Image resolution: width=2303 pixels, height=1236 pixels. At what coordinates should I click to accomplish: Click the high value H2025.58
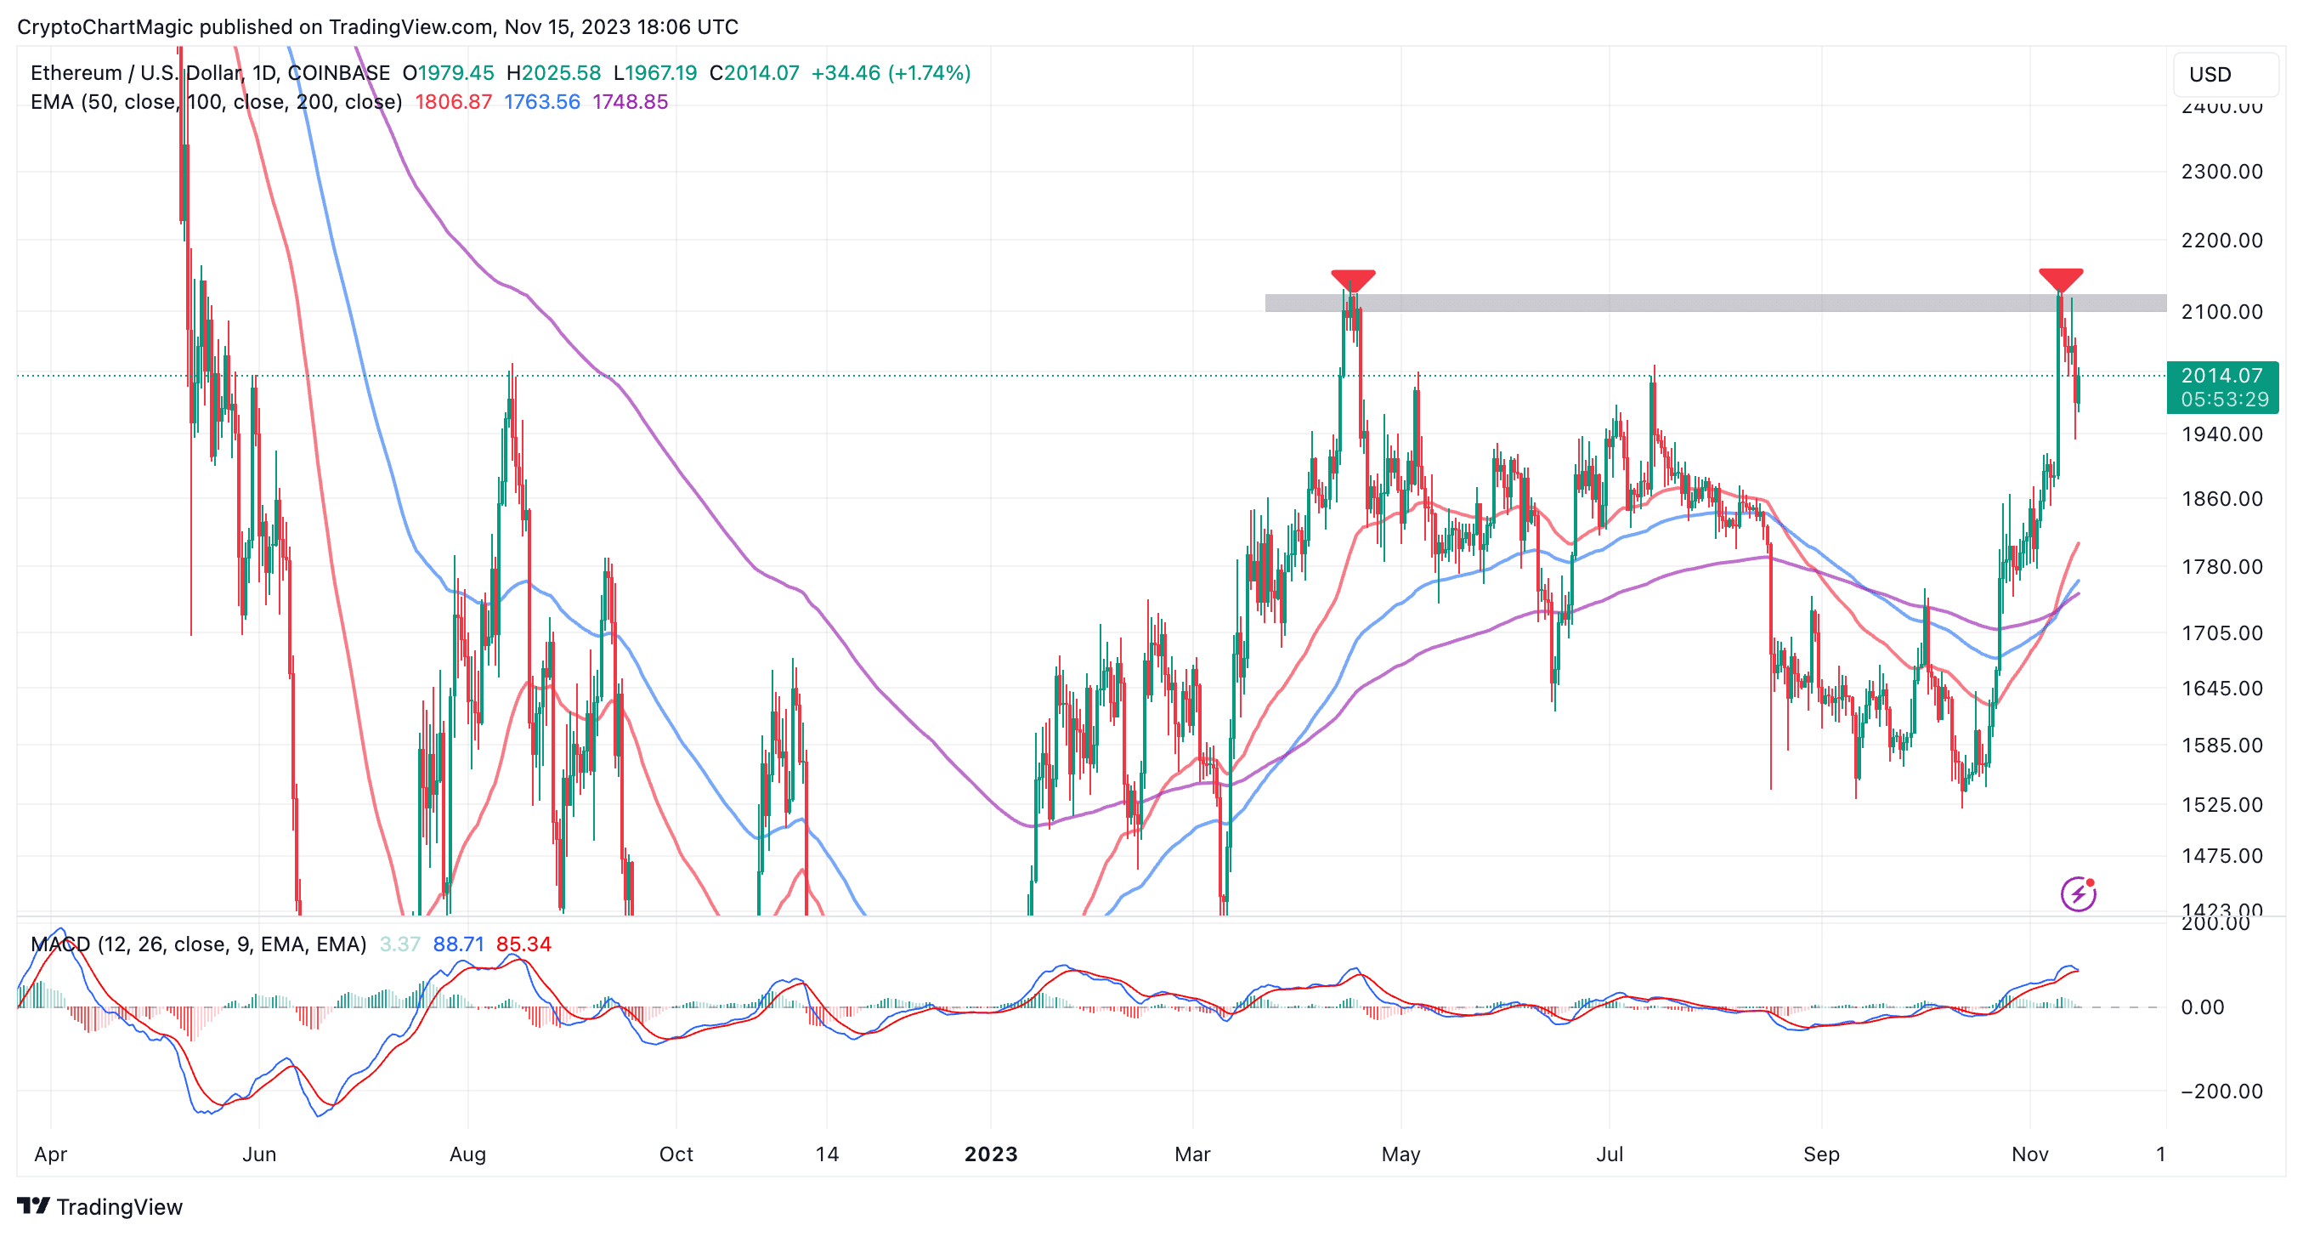553,72
